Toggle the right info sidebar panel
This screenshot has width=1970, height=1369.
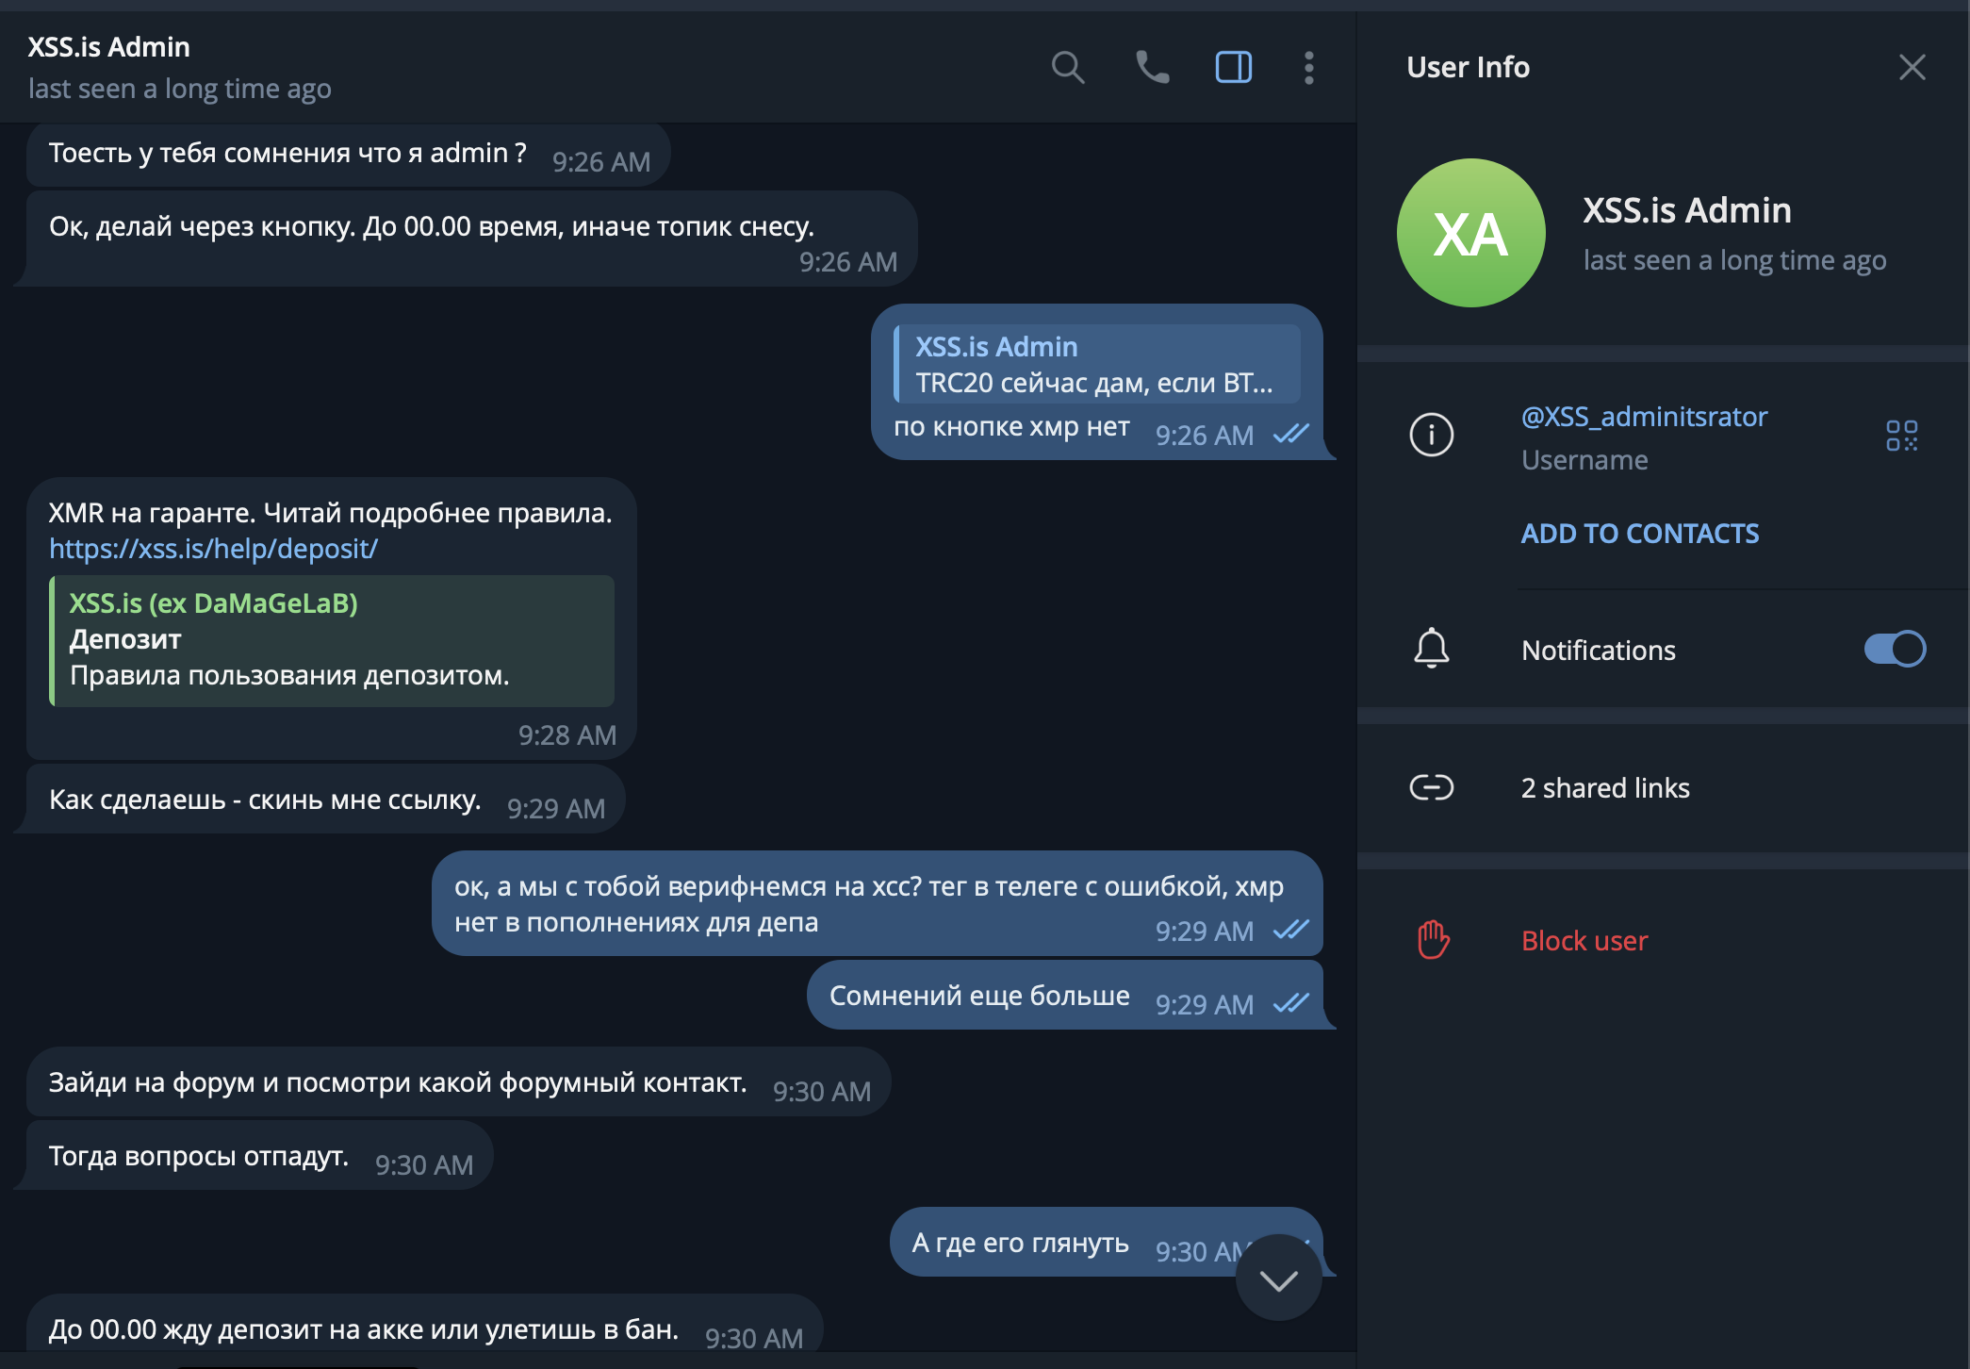pos(1233,68)
